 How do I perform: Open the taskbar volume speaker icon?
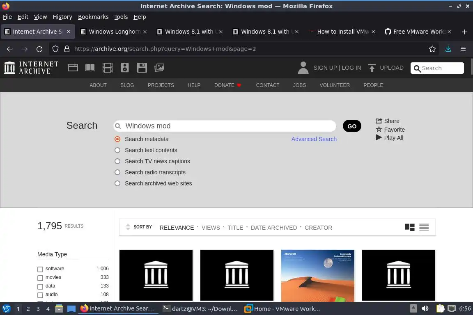425,308
